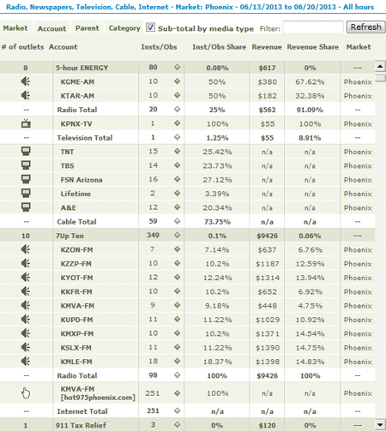The height and width of the screenshot is (431, 386).
Task: Click the Refresh button
Action: [365, 27]
